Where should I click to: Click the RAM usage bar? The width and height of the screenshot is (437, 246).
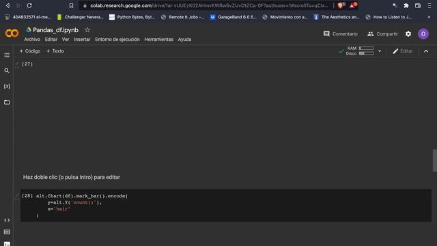(x=366, y=49)
